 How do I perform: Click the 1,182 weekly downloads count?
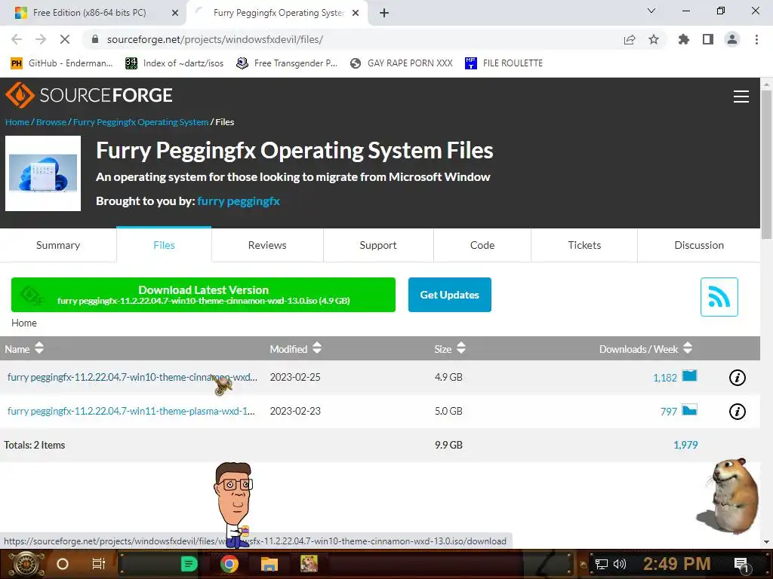pos(665,378)
